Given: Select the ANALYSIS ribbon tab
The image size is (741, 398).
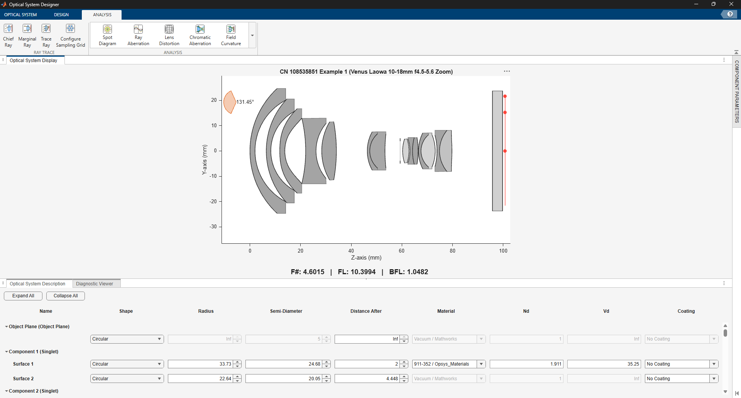Looking at the screenshot, I should pos(102,15).
